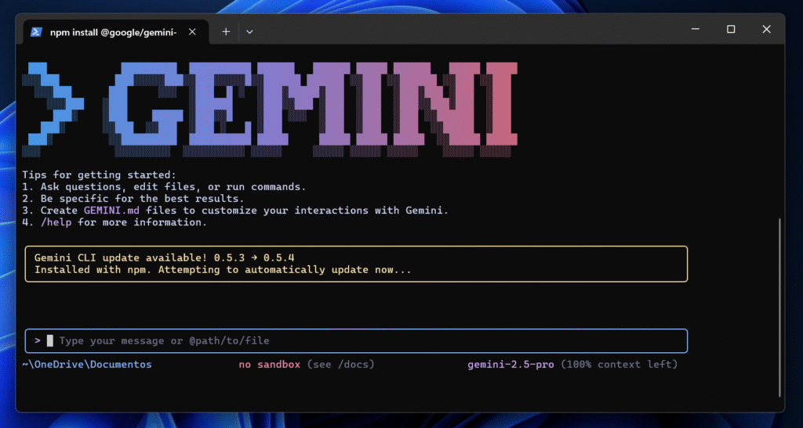Click 'Gemini CLI update available! 0.5.3 → 0.5.4' line
This screenshot has width=803, height=428.
point(165,258)
